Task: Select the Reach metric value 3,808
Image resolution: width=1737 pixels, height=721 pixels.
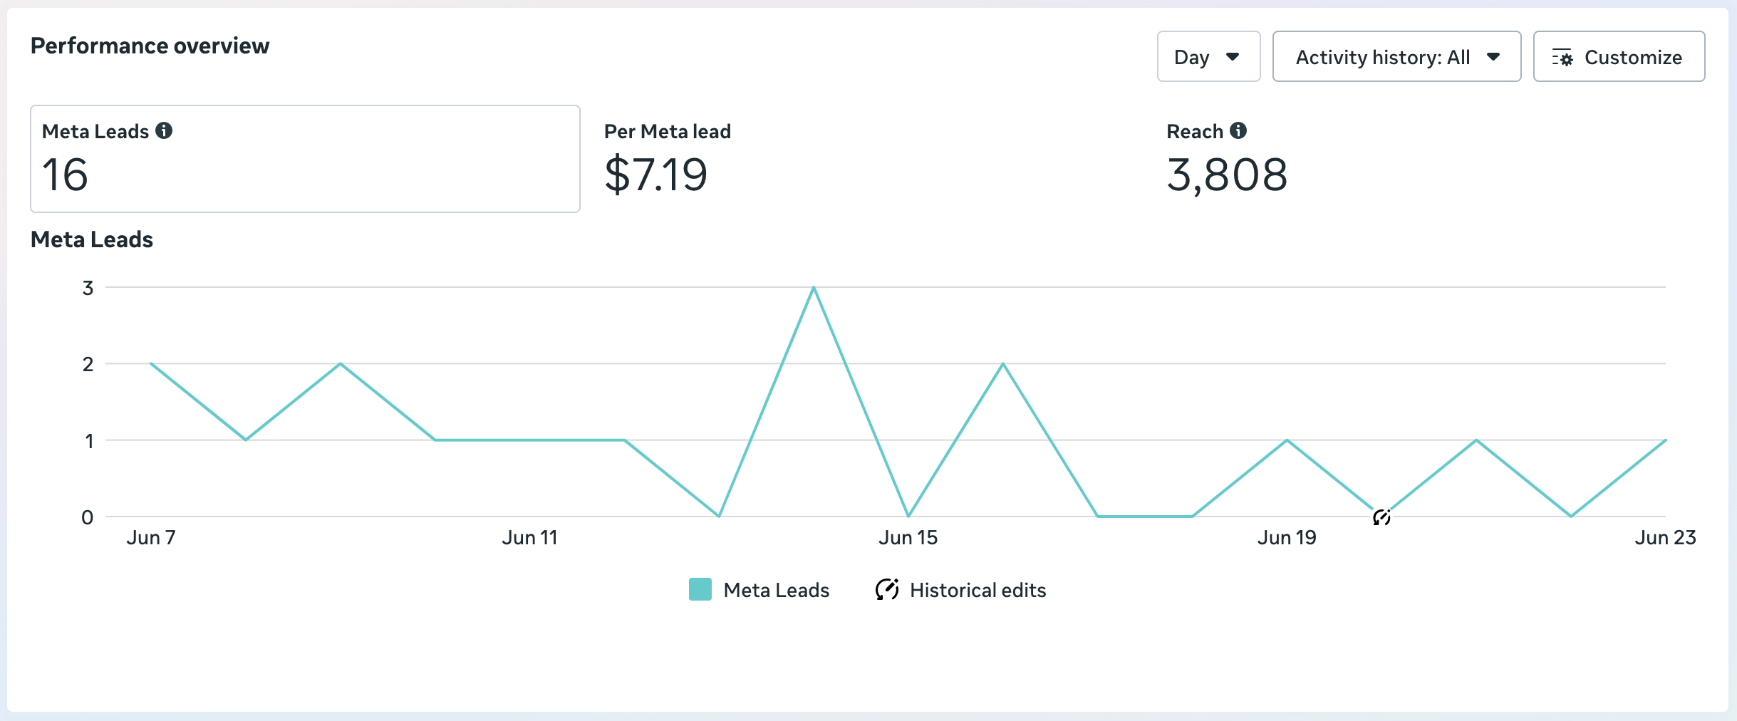Action: tap(1227, 175)
